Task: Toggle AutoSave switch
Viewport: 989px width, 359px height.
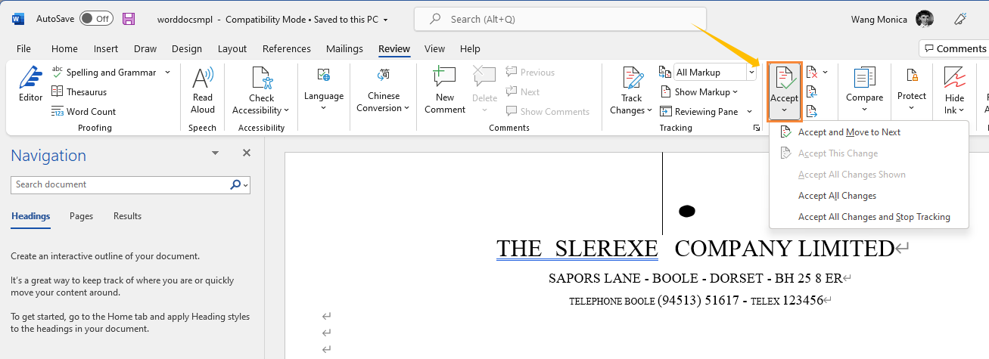Action: [96, 19]
